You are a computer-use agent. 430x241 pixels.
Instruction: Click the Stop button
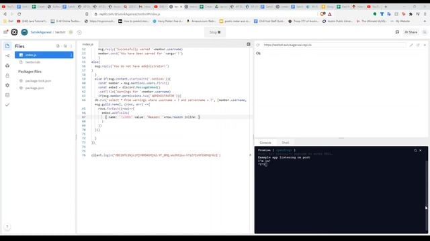[x=215, y=32]
